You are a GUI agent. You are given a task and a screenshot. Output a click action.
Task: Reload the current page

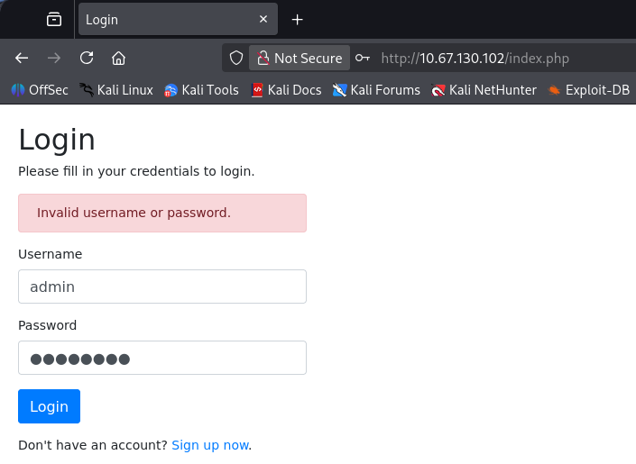click(87, 58)
